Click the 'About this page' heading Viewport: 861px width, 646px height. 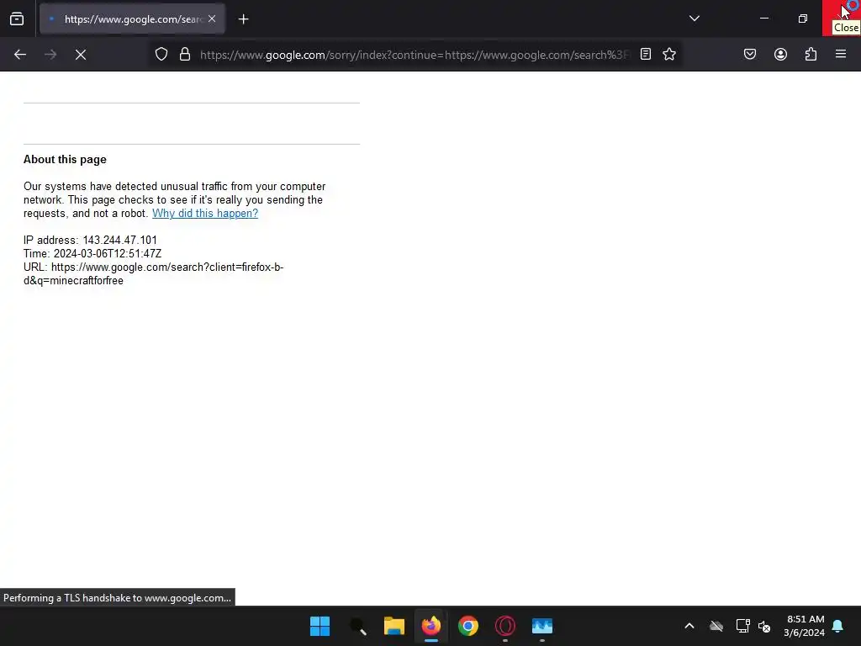pyautogui.click(x=65, y=159)
